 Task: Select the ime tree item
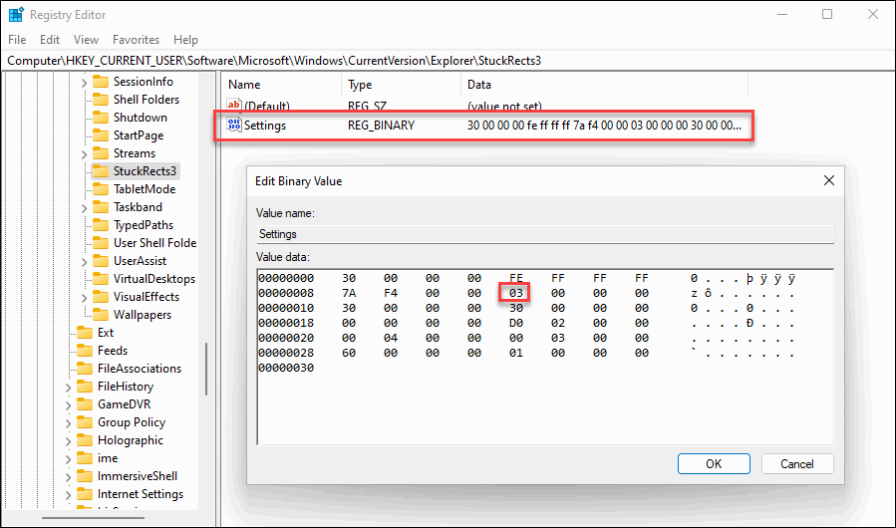pos(108,458)
